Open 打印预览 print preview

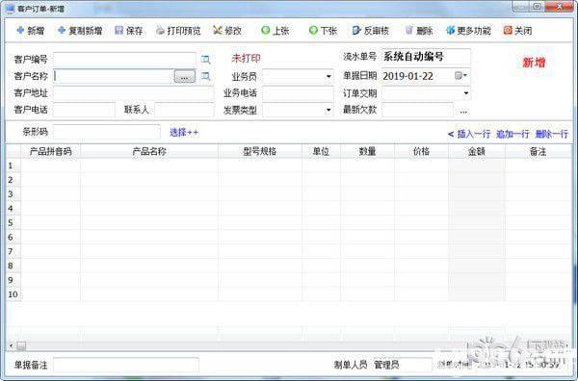178,31
